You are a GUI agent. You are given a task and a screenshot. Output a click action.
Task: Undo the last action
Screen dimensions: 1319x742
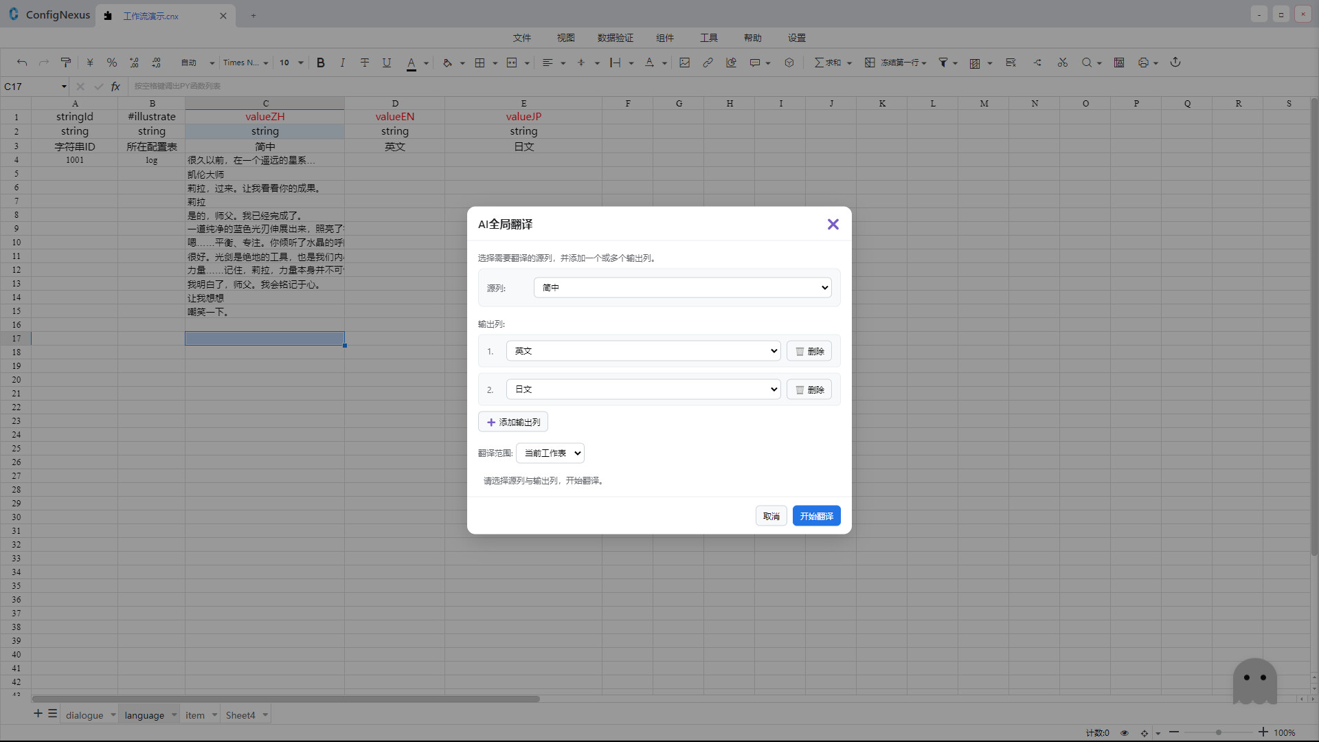click(21, 63)
